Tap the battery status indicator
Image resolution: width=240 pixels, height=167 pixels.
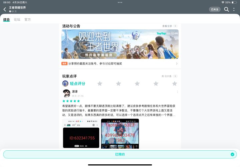click(x=234, y=2)
